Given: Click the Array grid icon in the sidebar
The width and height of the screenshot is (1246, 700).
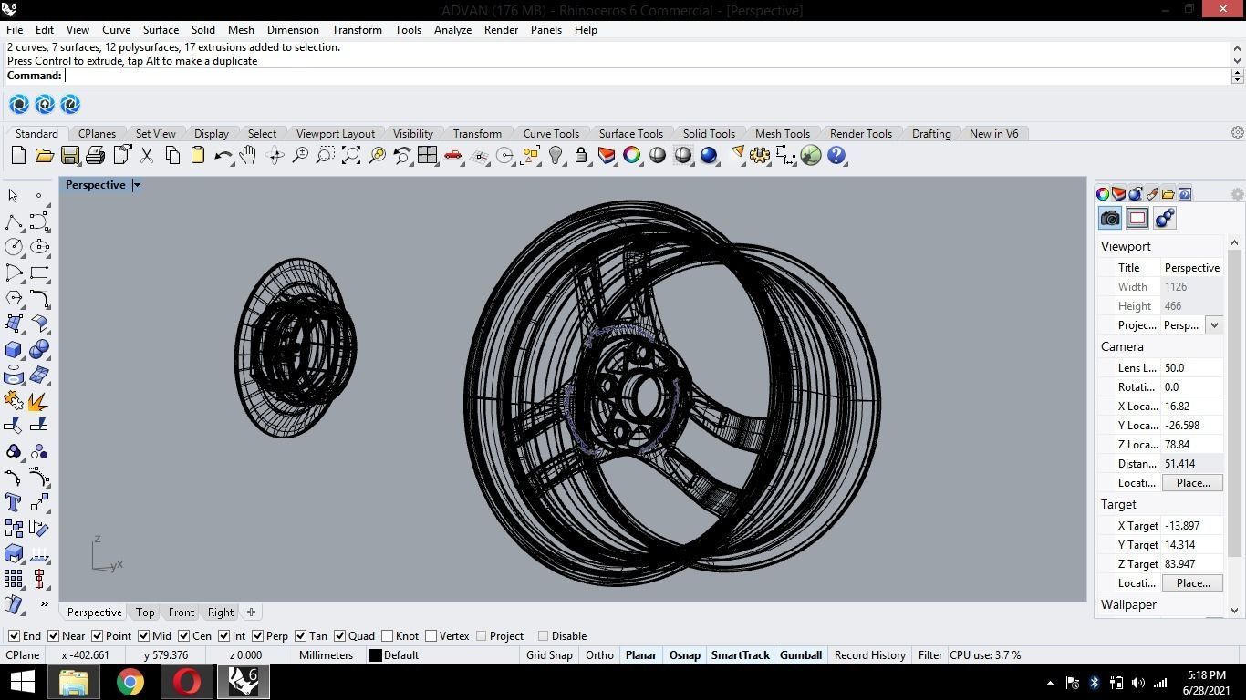Looking at the screenshot, I should [x=14, y=579].
